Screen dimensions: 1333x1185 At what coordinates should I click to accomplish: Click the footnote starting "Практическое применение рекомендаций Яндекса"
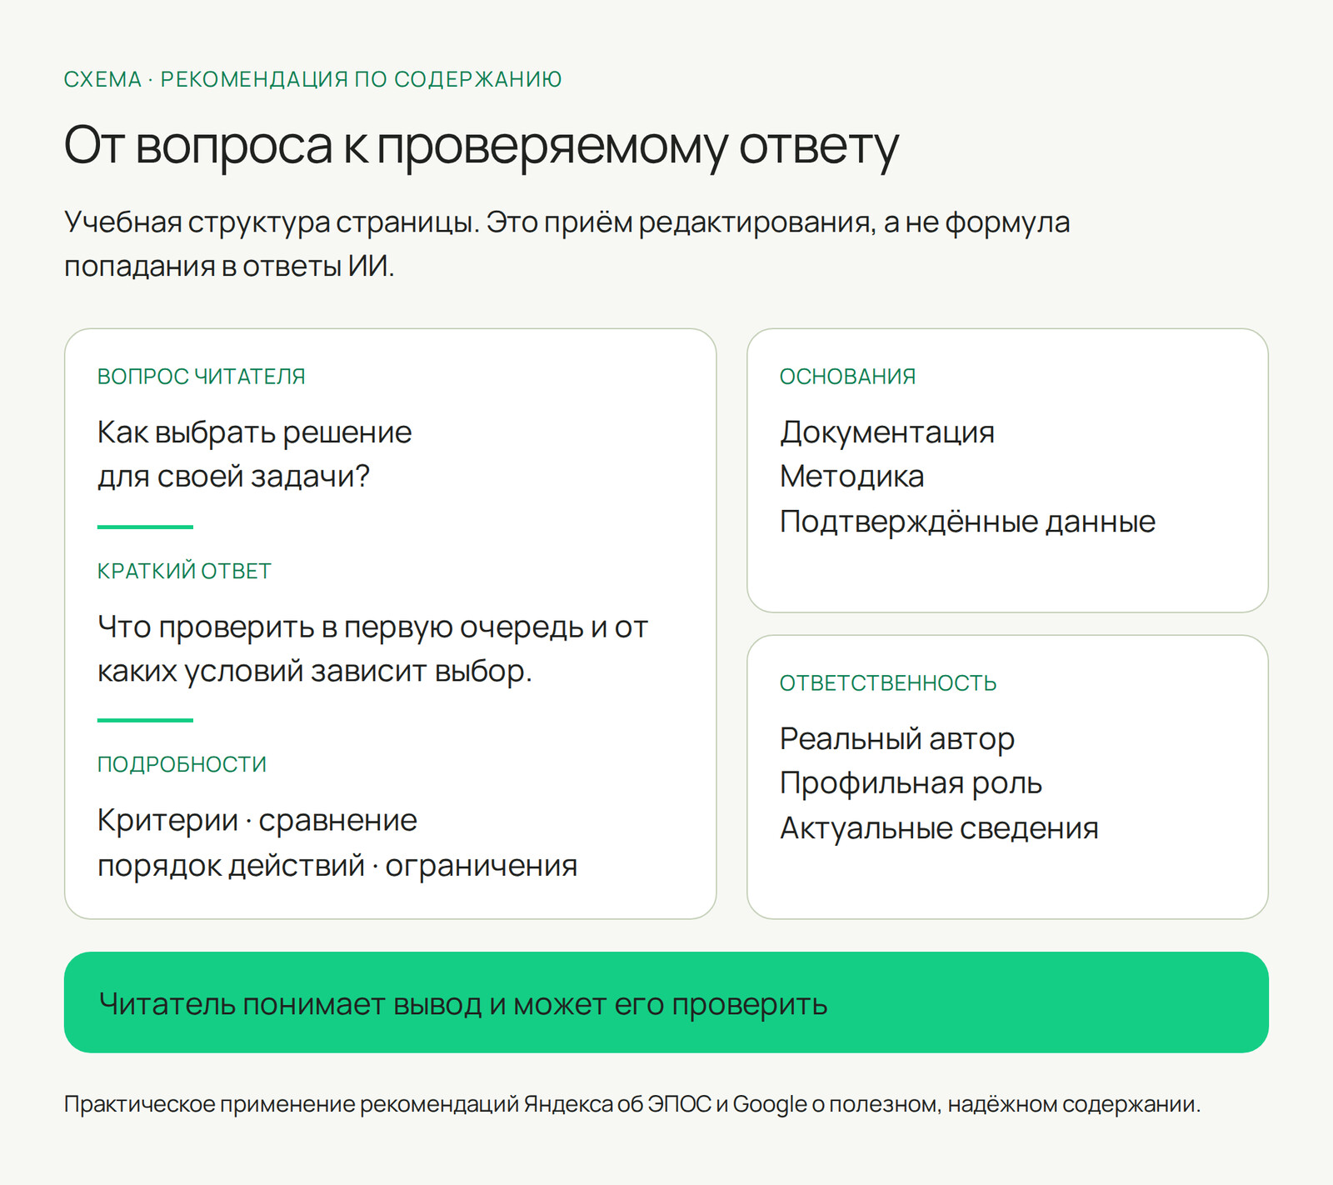[632, 1105]
